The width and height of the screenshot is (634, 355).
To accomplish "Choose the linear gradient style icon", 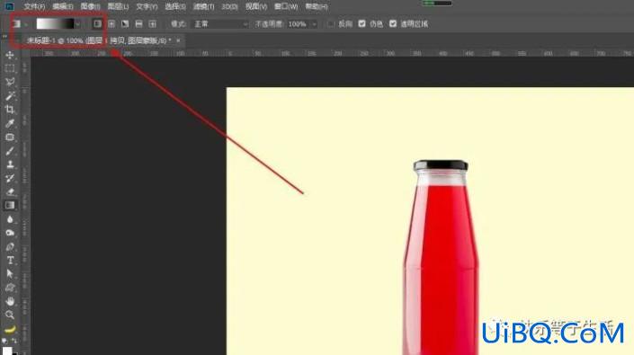I will (97, 24).
